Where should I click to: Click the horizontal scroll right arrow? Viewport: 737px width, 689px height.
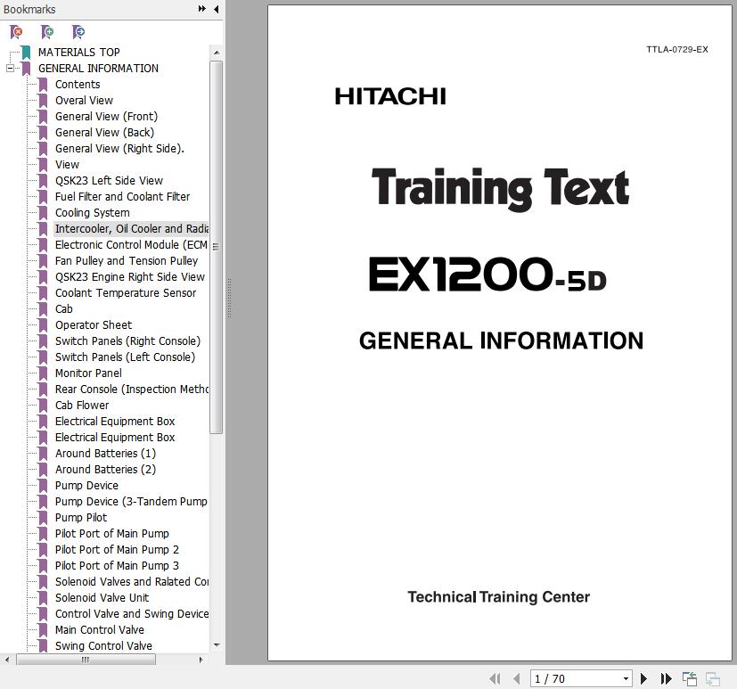(201, 660)
